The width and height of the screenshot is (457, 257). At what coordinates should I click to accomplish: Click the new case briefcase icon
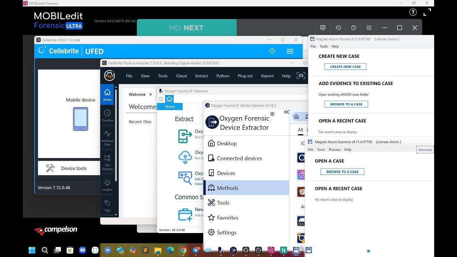185,214
